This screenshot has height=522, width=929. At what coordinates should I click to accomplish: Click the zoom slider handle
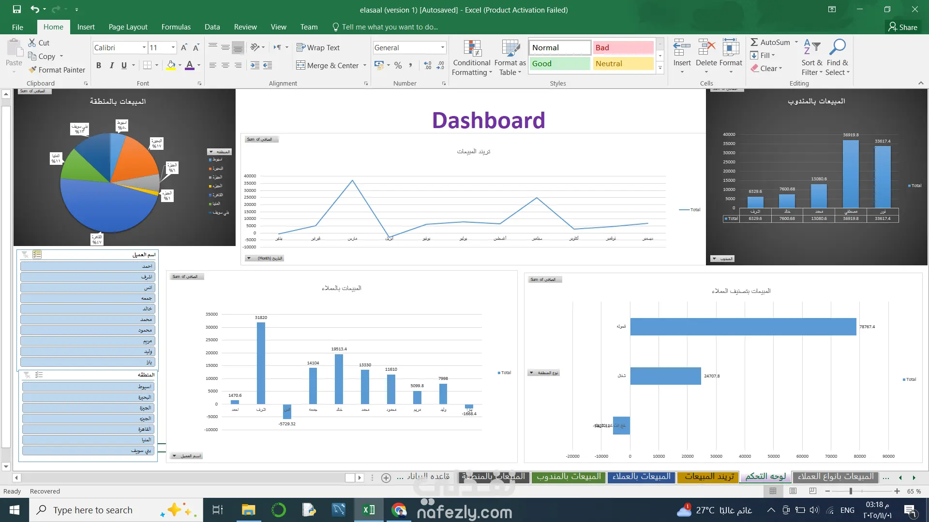pyautogui.click(x=850, y=491)
